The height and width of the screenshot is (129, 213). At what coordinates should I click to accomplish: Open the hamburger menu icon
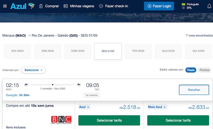point(5,6)
